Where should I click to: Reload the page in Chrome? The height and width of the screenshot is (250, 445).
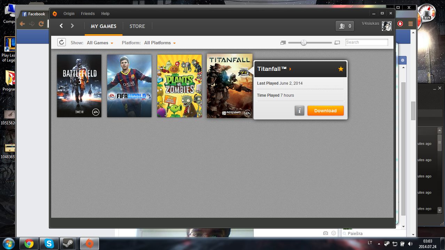pyautogui.click(x=41, y=24)
